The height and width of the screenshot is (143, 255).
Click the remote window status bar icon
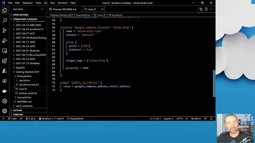[3, 119]
